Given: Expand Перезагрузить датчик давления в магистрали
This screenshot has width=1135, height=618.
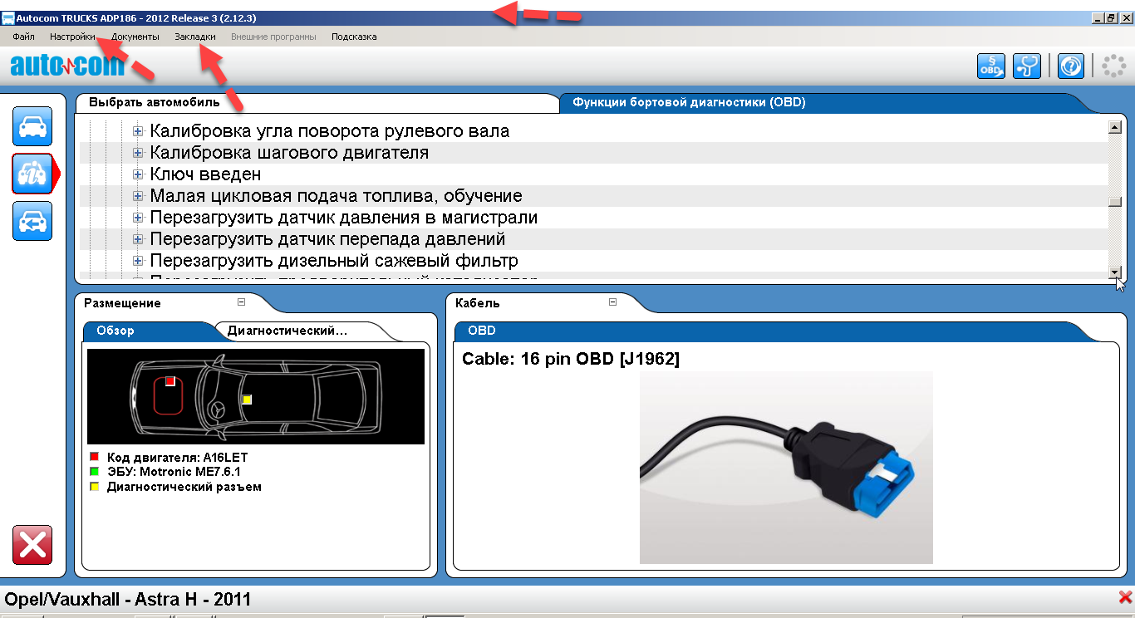Looking at the screenshot, I should [138, 218].
